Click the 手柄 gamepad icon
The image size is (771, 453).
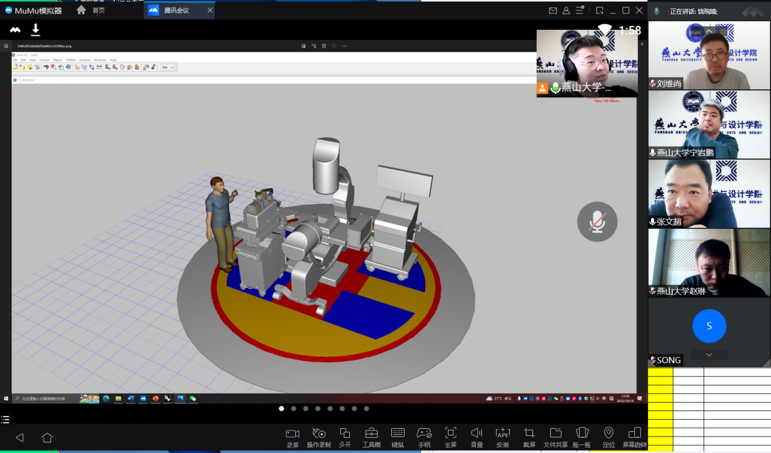(424, 434)
